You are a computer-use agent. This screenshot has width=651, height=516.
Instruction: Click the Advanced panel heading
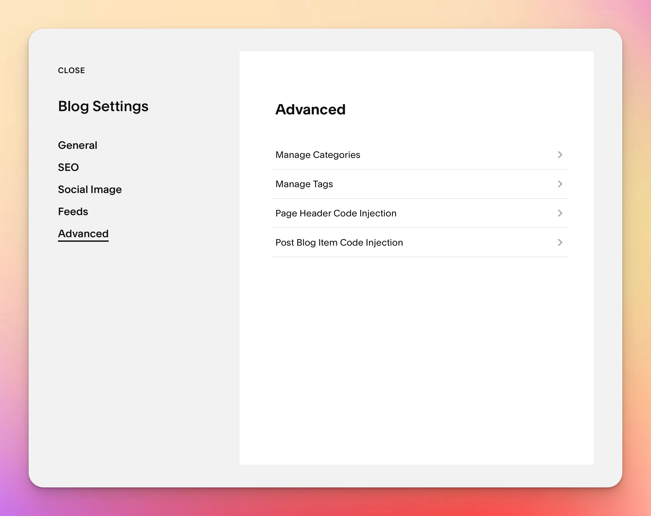tap(311, 109)
